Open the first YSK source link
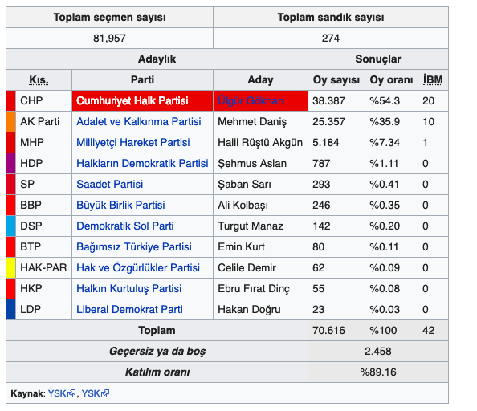Image resolution: width=477 pixels, height=411 pixels. [57, 393]
